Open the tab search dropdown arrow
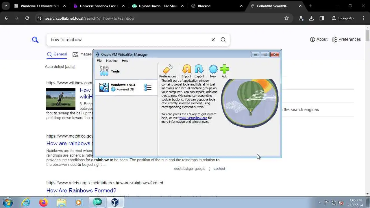The width and height of the screenshot is (370, 208). tap(5, 6)
